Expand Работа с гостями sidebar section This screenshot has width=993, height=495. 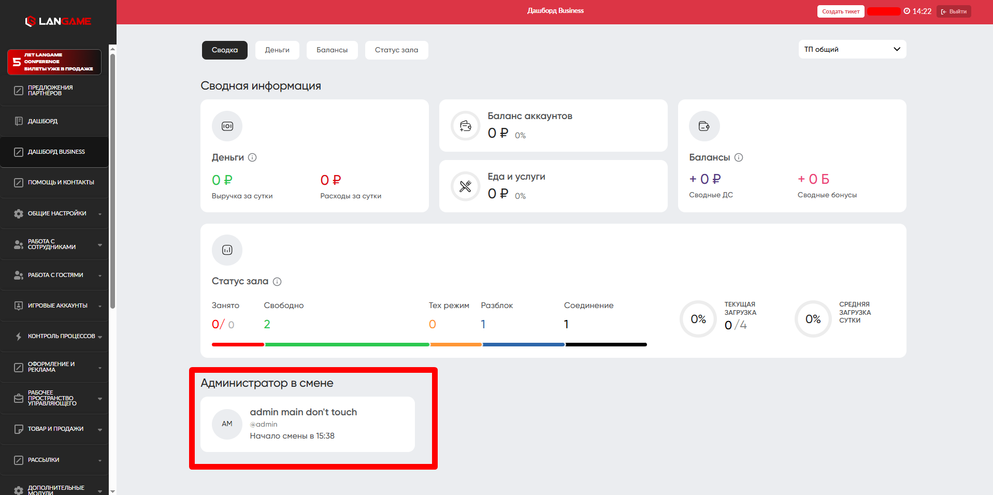pos(57,275)
